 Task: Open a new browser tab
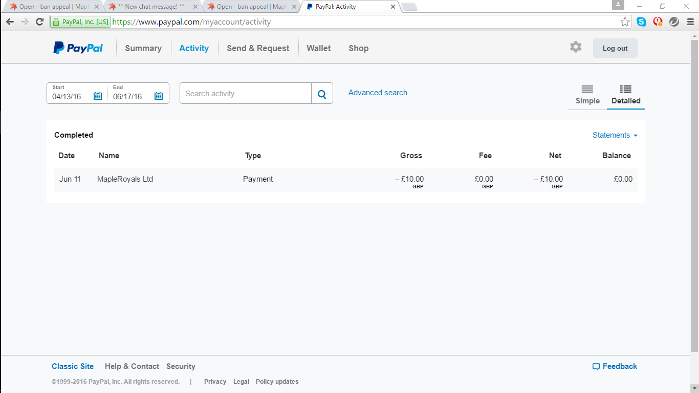(x=409, y=7)
